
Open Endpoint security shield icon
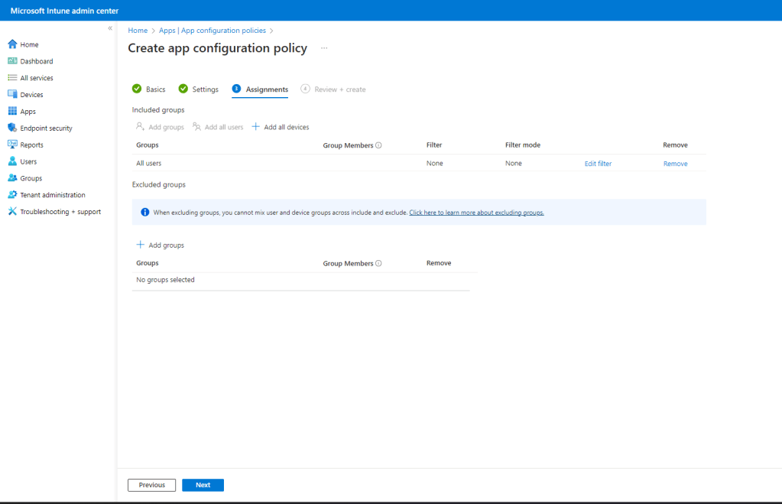pos(12,128)
